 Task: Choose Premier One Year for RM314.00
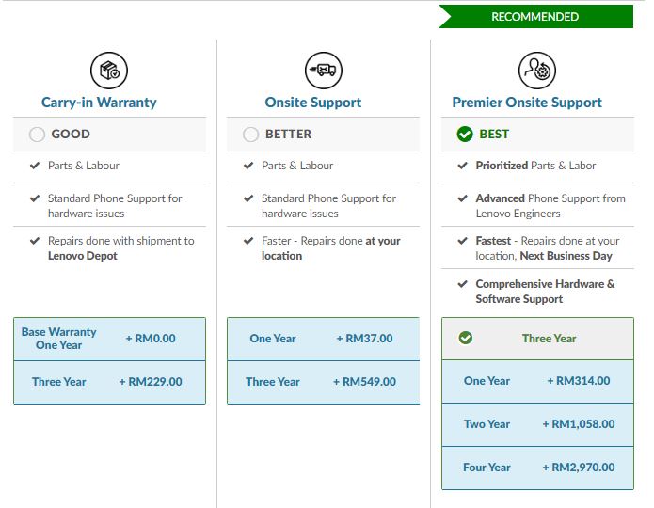tap(537, 381)
